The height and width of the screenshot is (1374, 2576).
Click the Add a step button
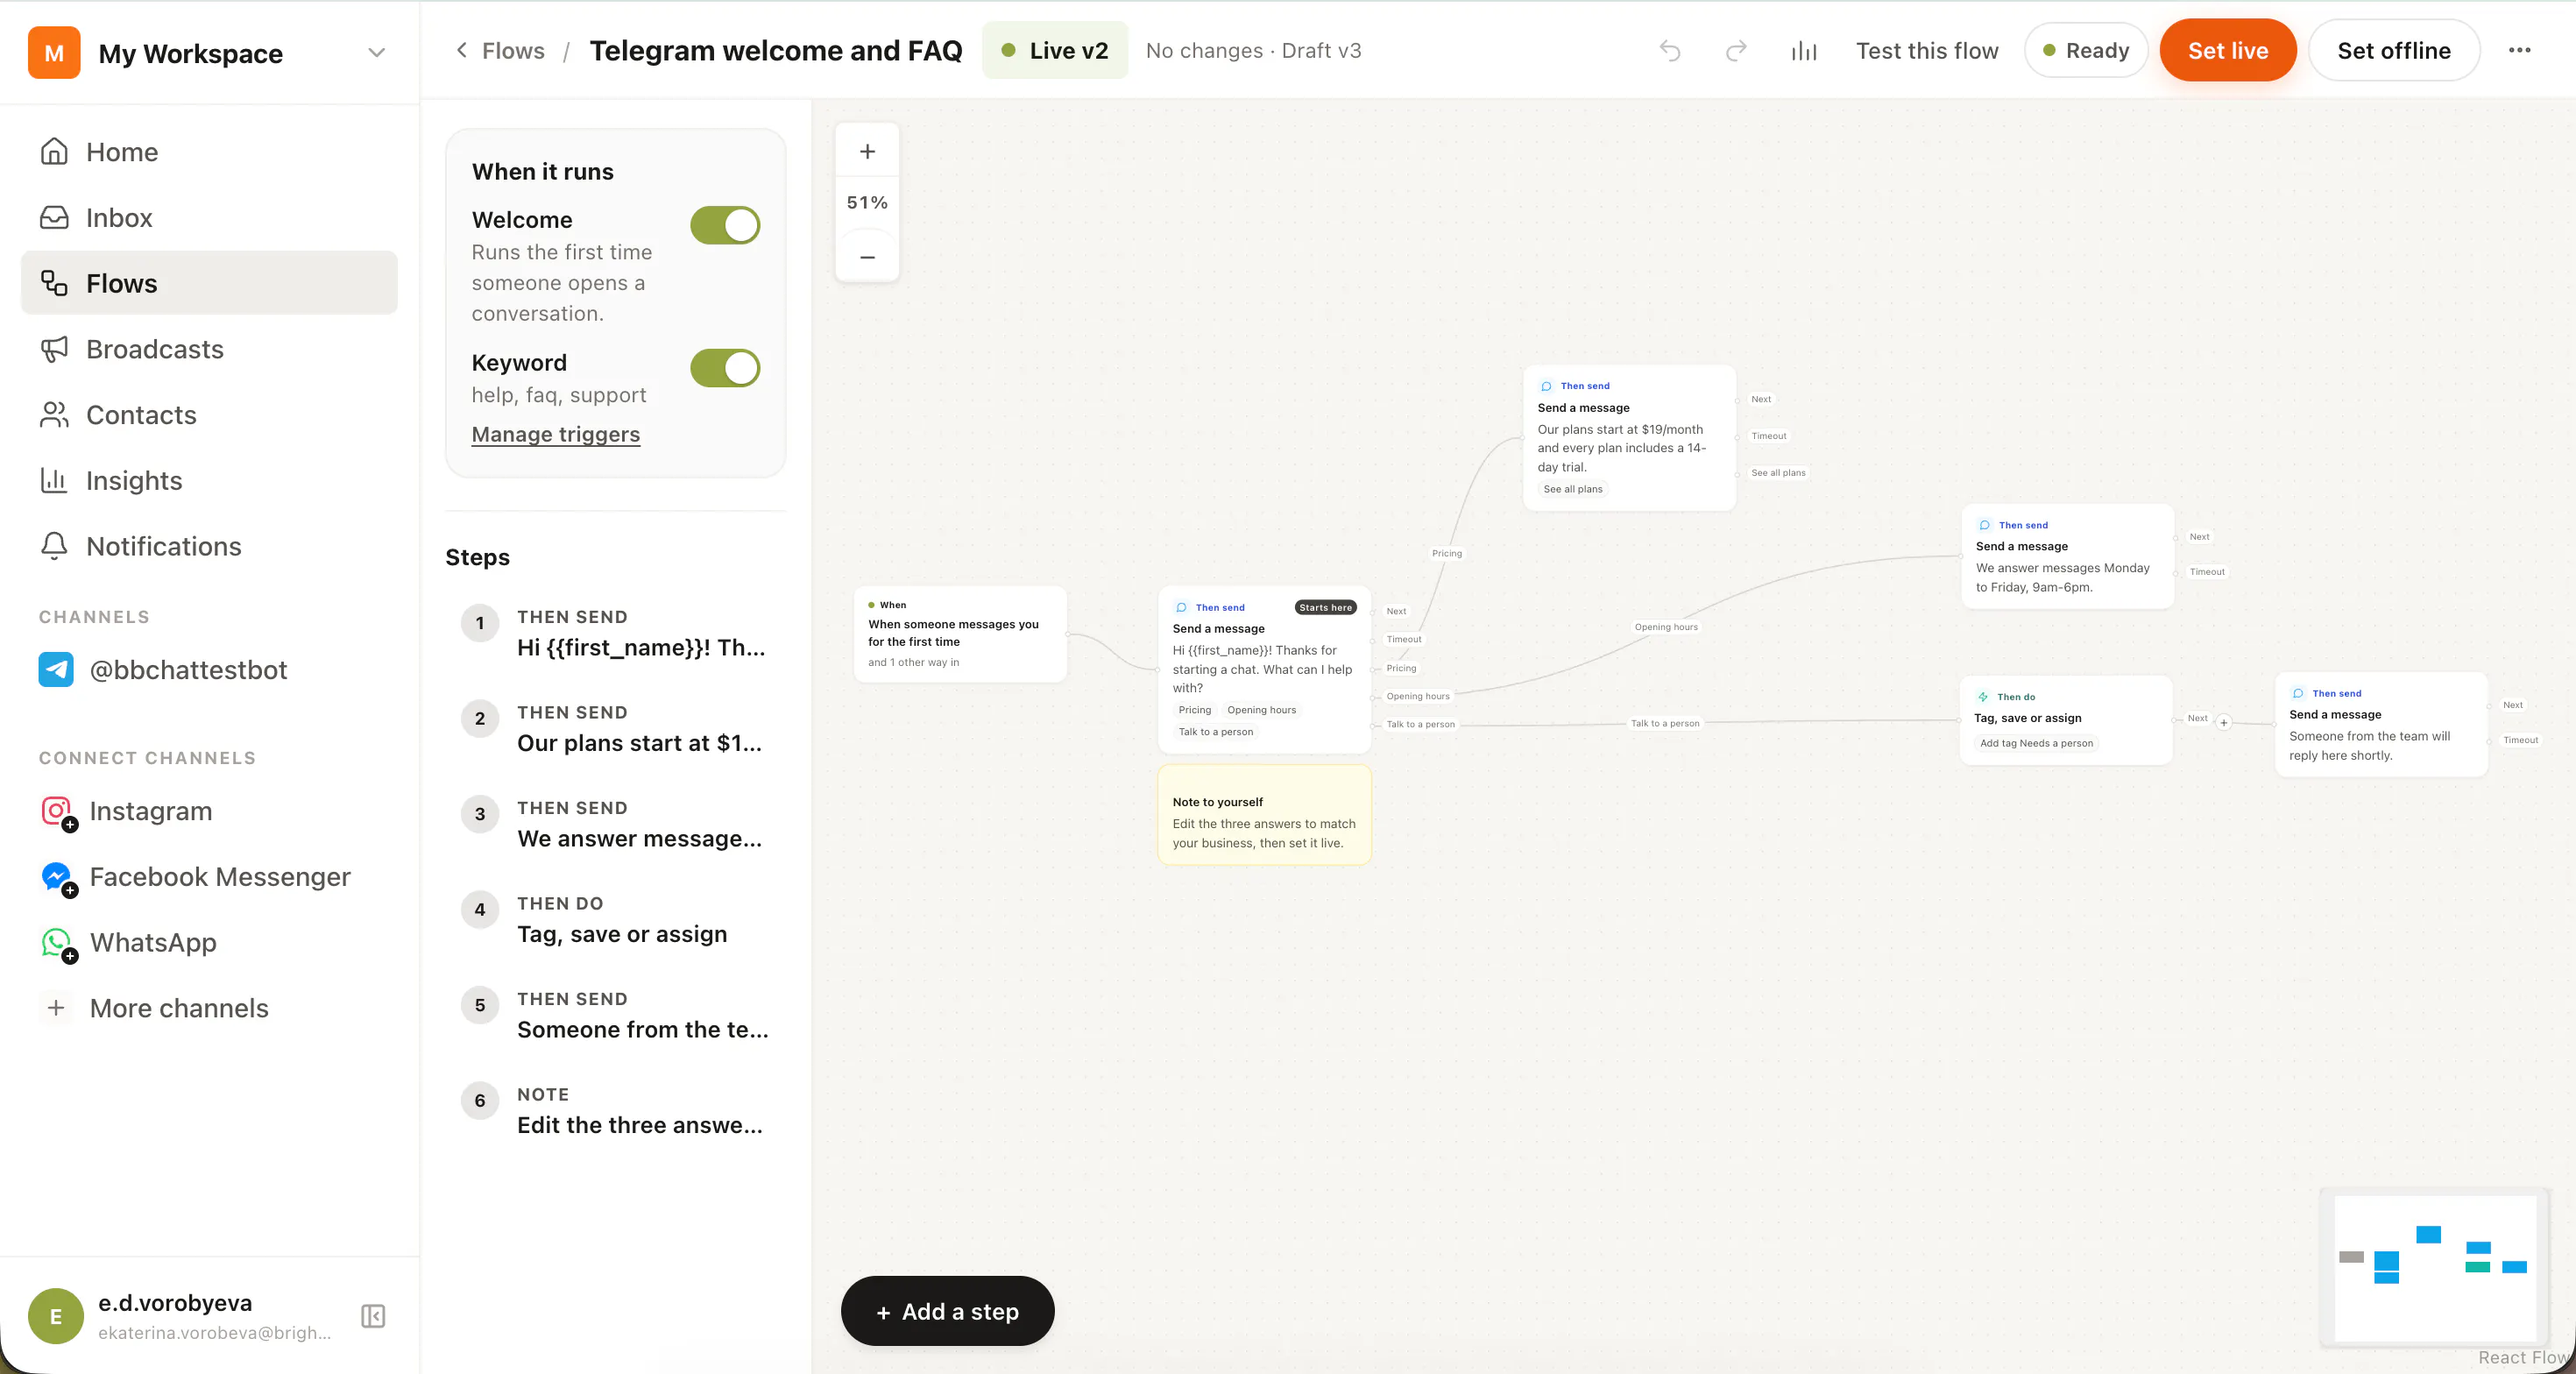pos(947,1311)
